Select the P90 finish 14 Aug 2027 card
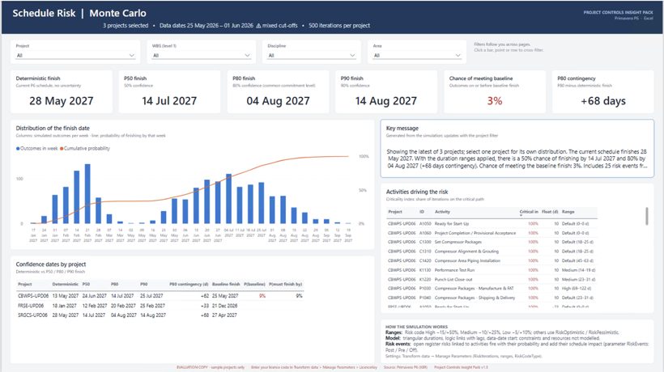The width and height of the screenshot is (664, 372). (x=385, y=91)
